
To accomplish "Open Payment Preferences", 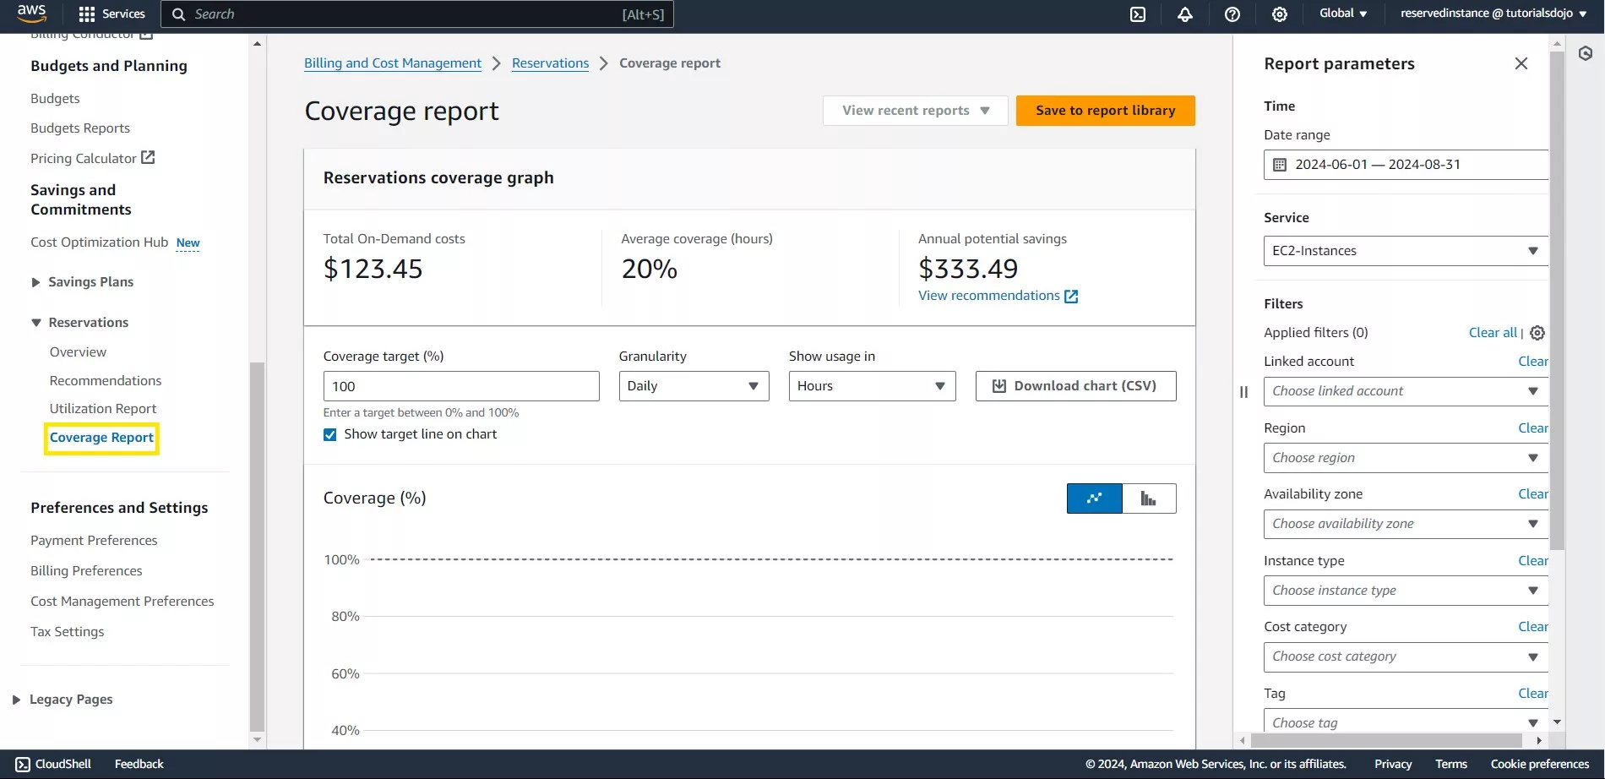I will [x=94, y=541].
